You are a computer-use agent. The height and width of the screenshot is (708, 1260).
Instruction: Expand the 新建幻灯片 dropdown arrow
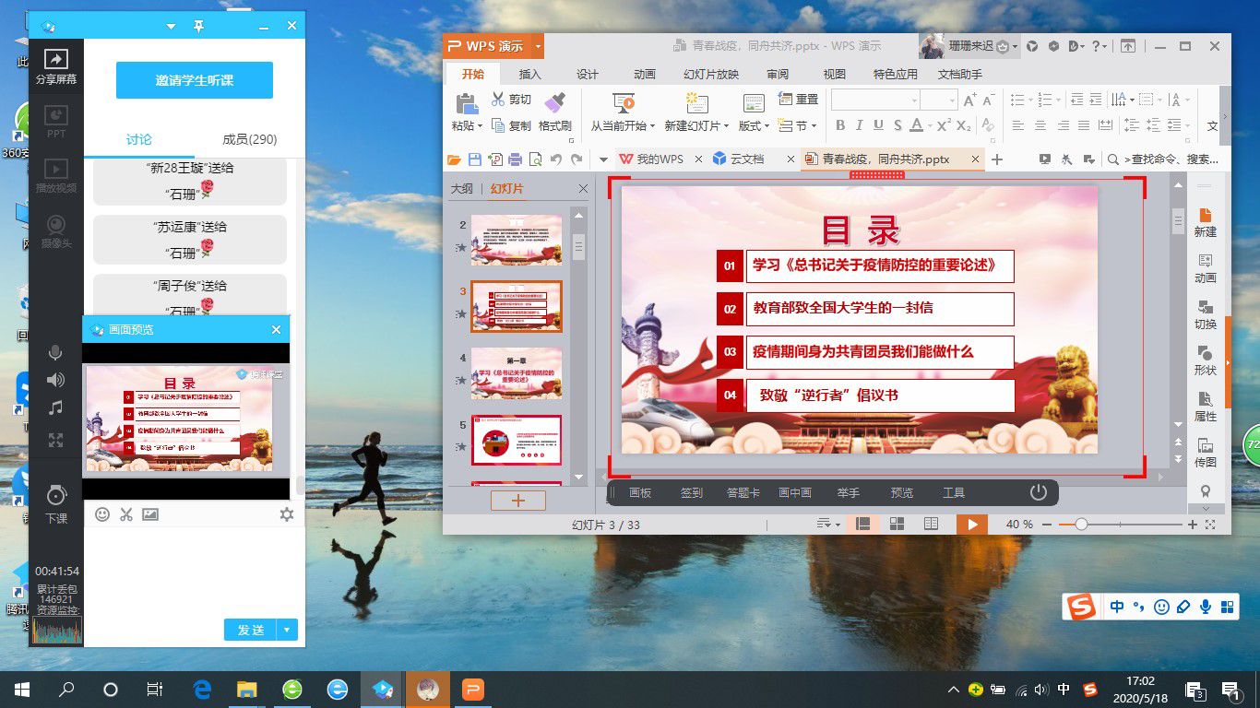click(x=726, y=126)
